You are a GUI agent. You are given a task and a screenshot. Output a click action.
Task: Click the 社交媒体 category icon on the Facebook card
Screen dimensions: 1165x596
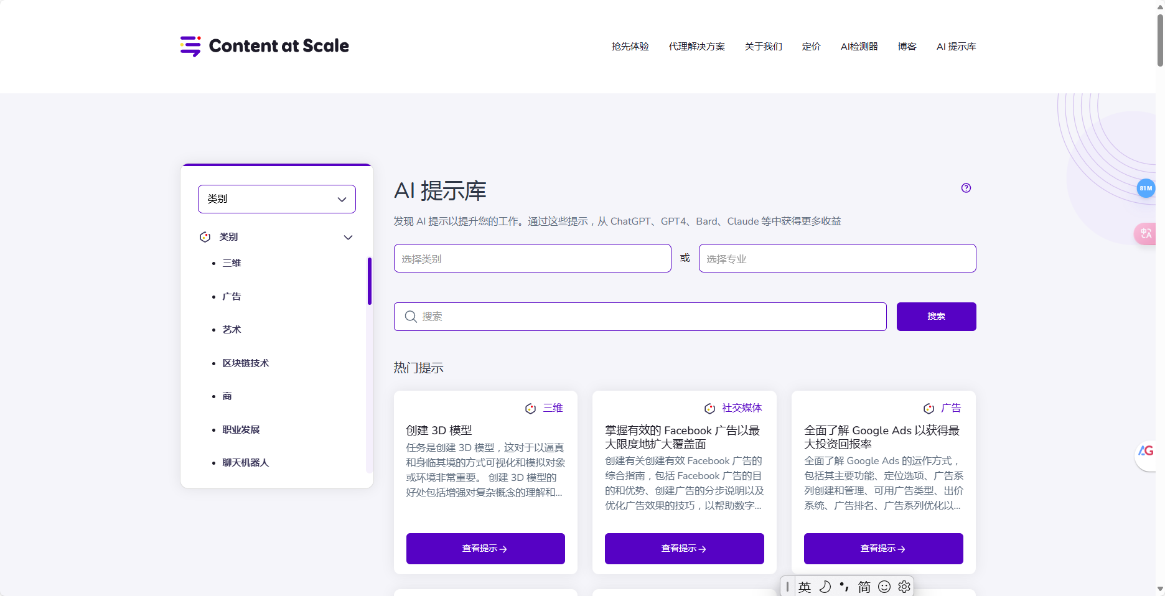[x=709, y=408]
